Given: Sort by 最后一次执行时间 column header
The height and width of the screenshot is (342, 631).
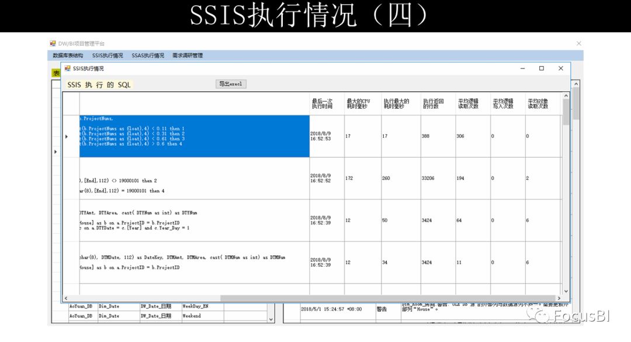Looking at the screenshot, I should point(327,104).
